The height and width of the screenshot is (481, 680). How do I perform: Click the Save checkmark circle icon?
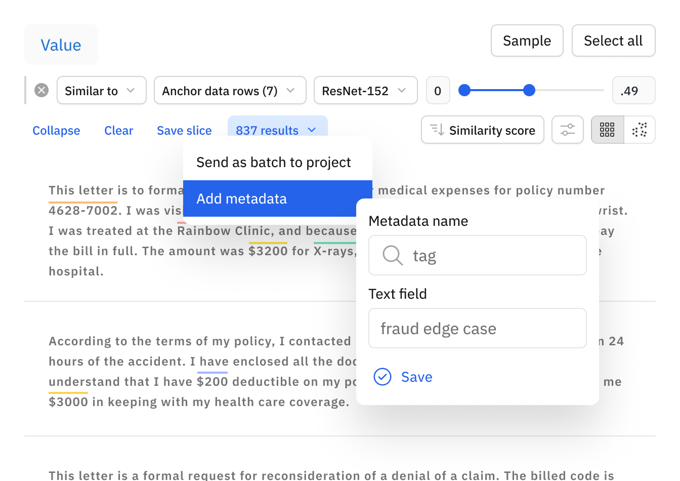pos(382,377)
